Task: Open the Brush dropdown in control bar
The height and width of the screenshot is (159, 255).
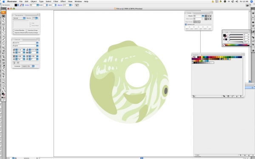Action: click(x=47, y=5)
